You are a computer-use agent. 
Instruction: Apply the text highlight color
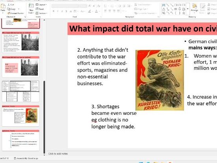[90, 11]
